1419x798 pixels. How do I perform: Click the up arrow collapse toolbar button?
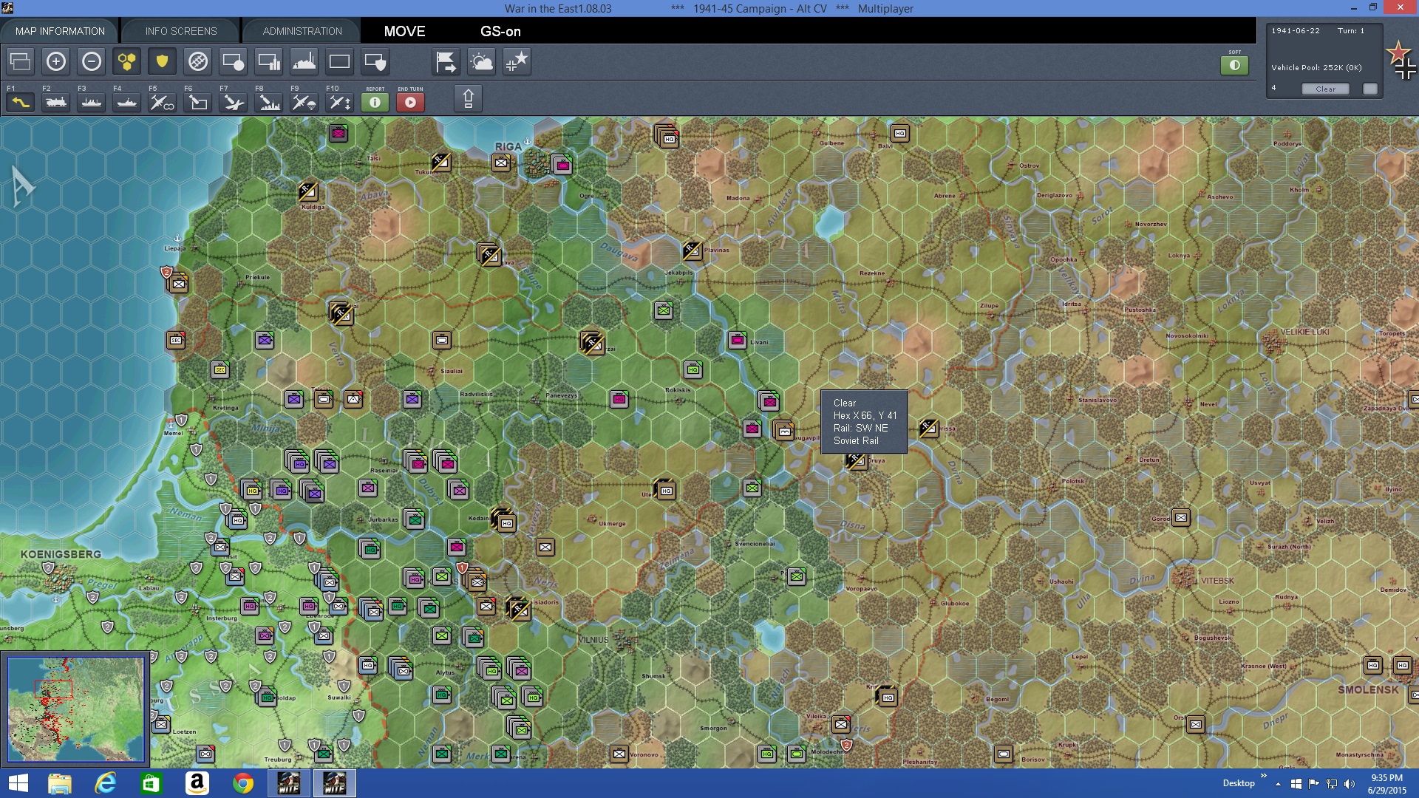pos(468,98)
